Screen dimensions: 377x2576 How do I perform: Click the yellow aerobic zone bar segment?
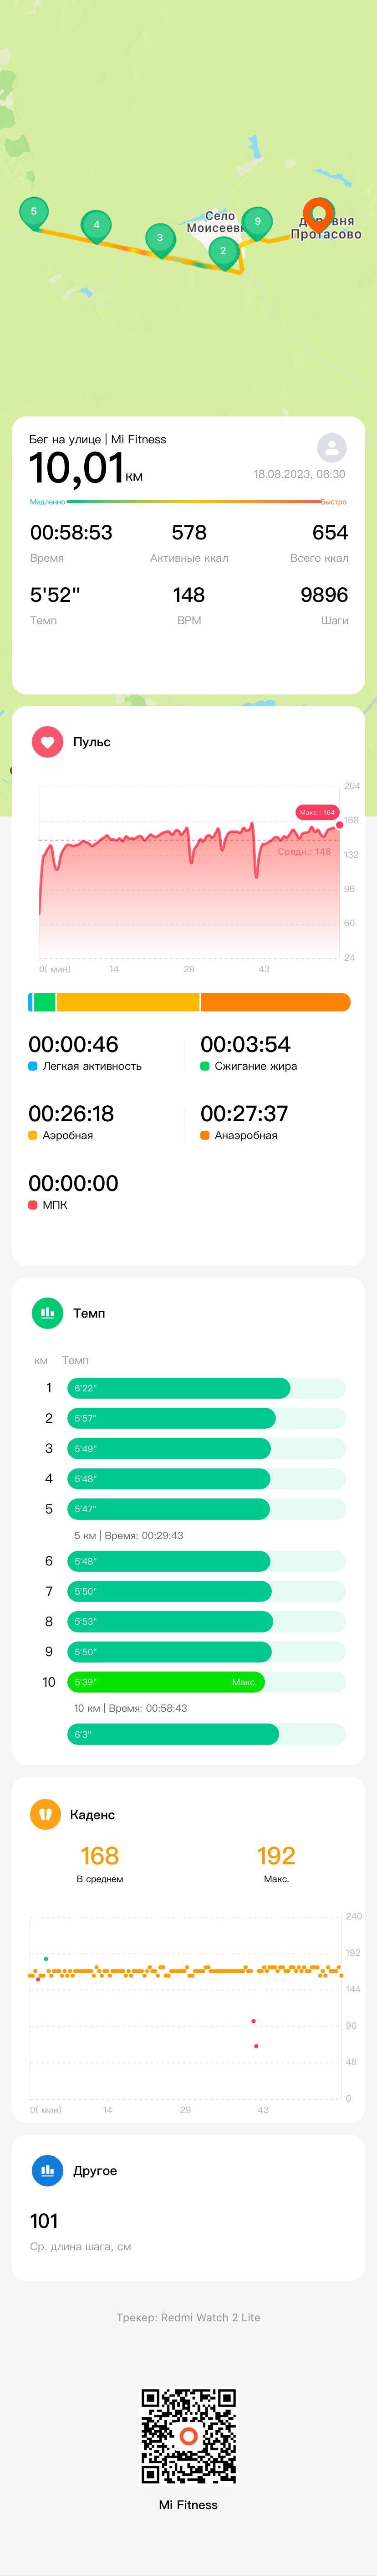coord(128,1002)
